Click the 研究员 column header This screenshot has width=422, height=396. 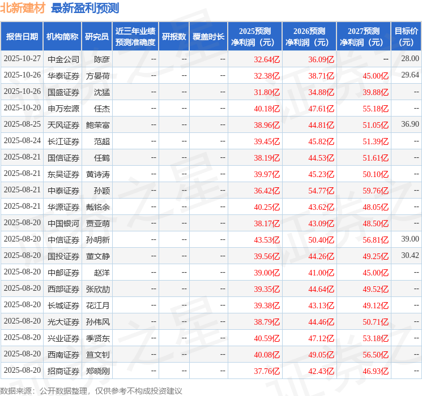97,36
